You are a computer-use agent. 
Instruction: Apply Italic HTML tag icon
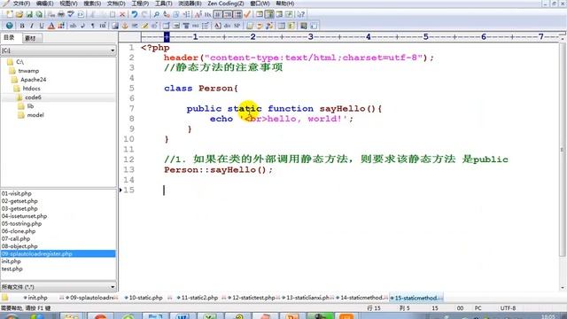tap(32, 26)
